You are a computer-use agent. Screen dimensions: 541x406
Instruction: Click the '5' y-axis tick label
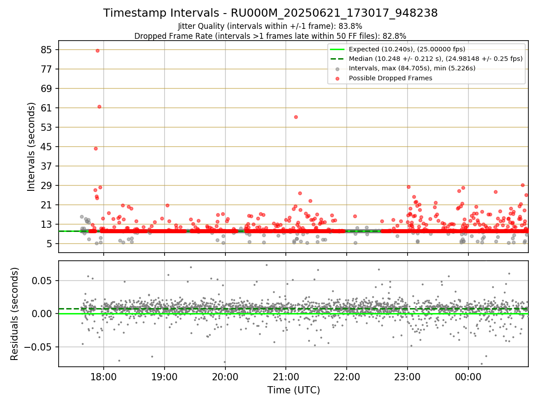tap(50, 244)
